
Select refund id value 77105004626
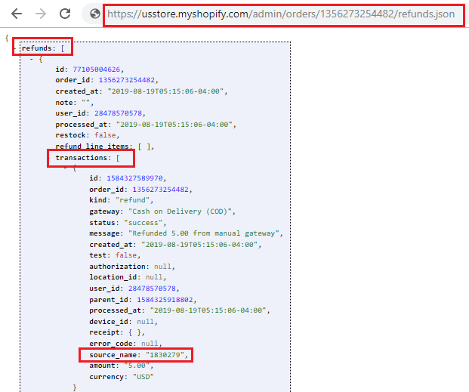(x=97, y=69)
